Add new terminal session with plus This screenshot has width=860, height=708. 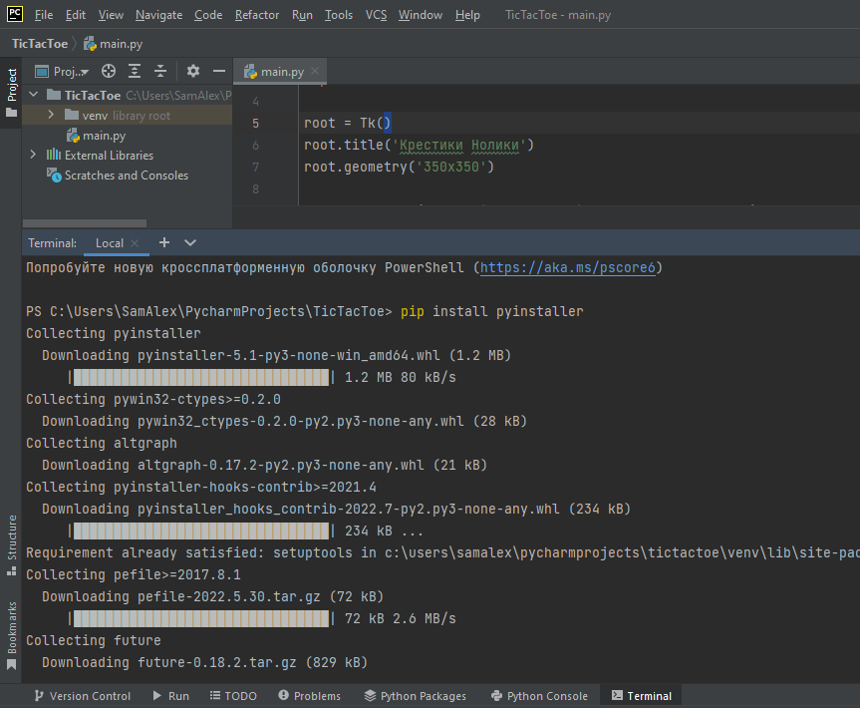point(164,242)
